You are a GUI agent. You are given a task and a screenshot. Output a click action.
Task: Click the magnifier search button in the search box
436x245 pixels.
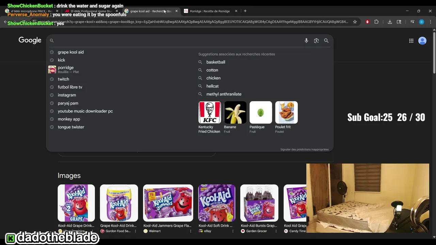coord(326,40)
